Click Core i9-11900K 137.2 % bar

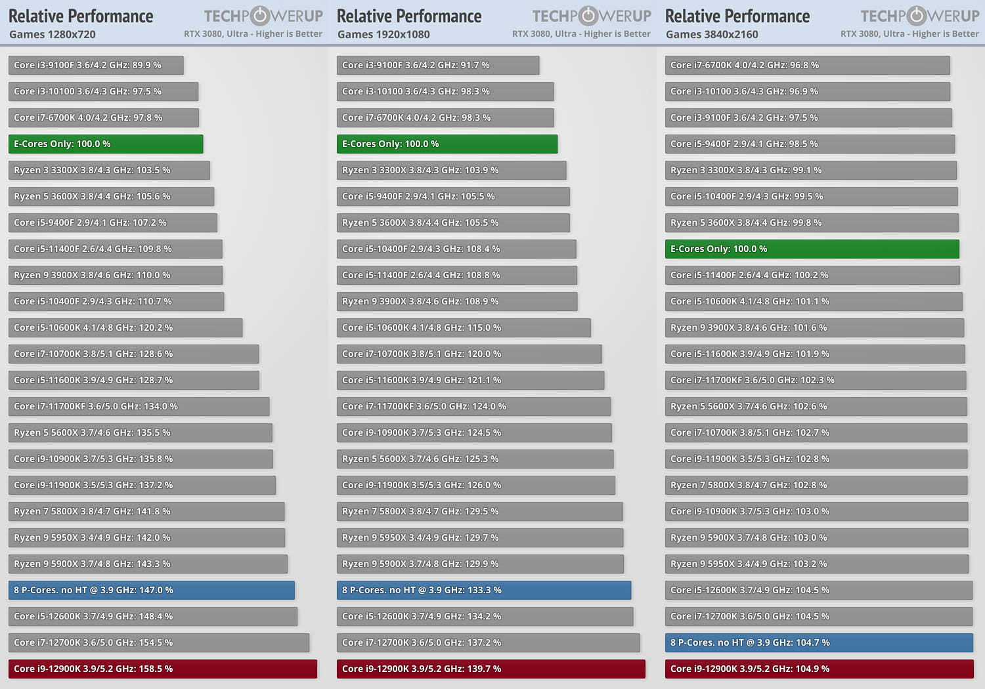tap(142, 485)
